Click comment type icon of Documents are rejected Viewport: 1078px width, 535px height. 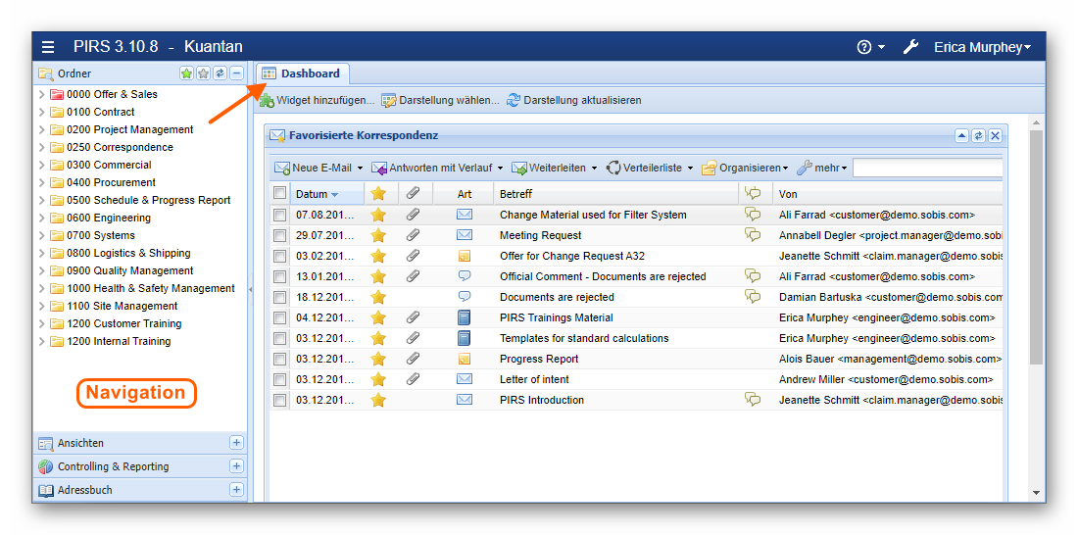pos(465,296)
